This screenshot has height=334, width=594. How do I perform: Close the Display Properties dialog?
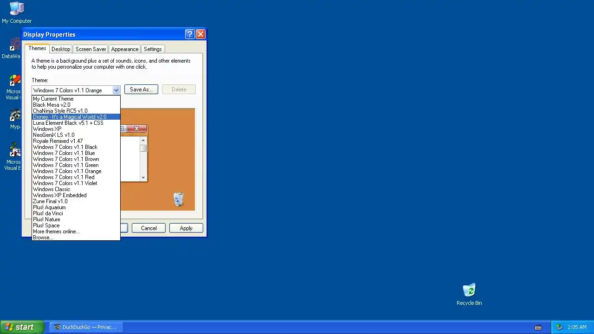click(x=200, y=34)
